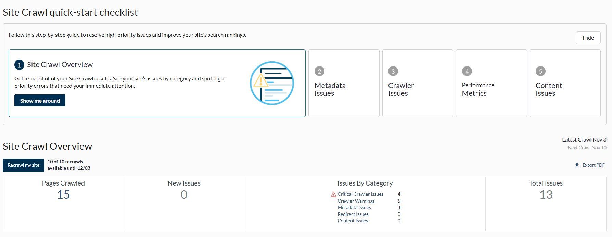View the Crawler Warnings category
The image size is (612, 237).
pos(356,201)
